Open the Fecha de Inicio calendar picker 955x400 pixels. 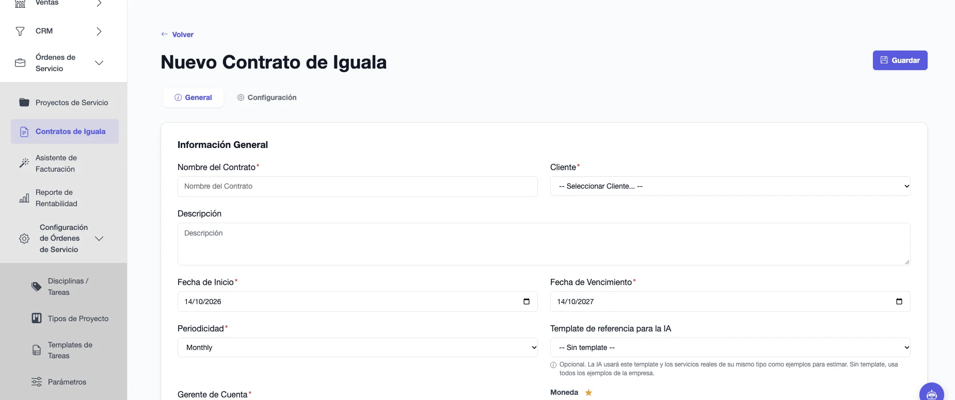pos(527,302)
